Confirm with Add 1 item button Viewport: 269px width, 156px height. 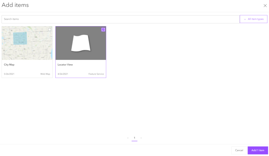tap(257, 150)
